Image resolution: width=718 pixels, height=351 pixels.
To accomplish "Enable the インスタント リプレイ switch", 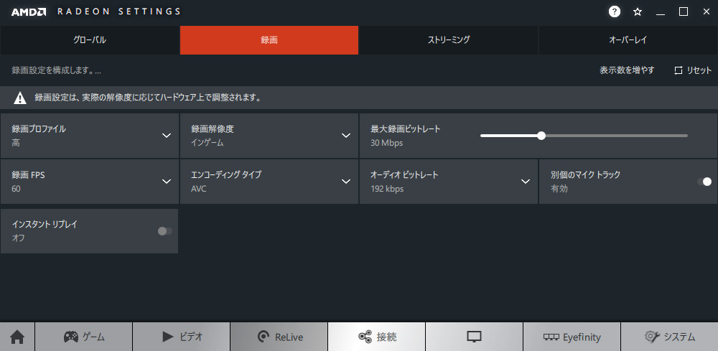I will (x=165, y=231).
